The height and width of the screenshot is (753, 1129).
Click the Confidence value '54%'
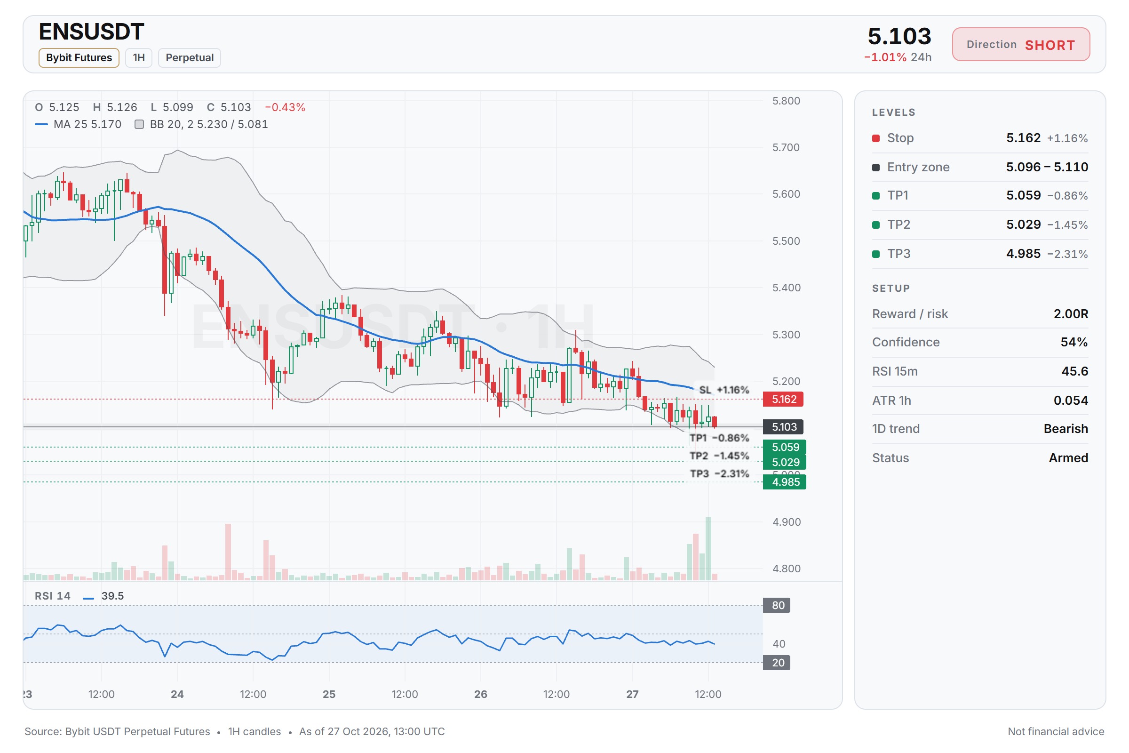click(1074, 343)
